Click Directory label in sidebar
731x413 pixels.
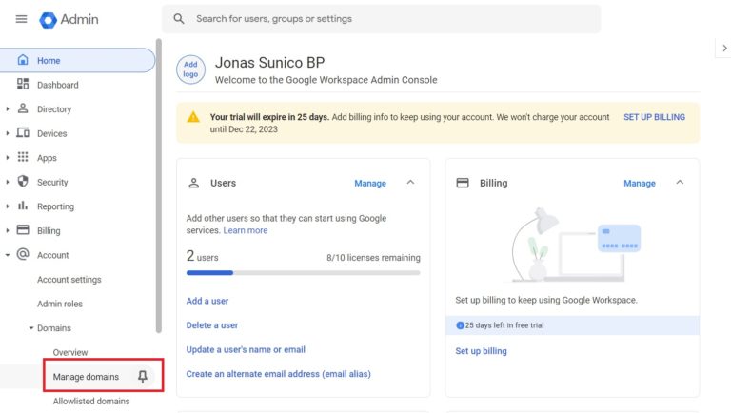click(x=54, y=109)
